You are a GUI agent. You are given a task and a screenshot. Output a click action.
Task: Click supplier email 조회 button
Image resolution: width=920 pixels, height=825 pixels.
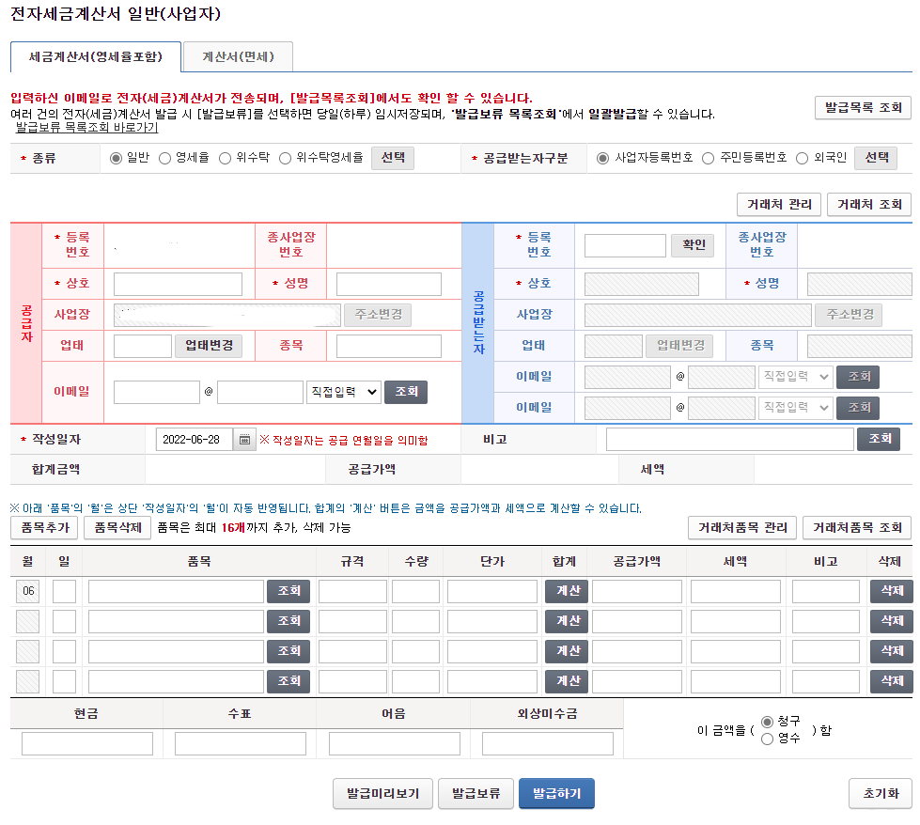(x=406, y=392)
